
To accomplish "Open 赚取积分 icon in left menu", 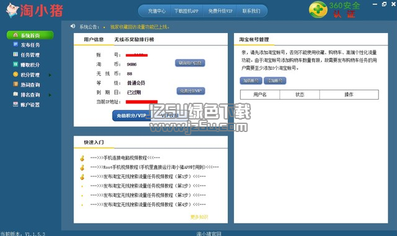I will pyautogui.click(x=16, y=64).
